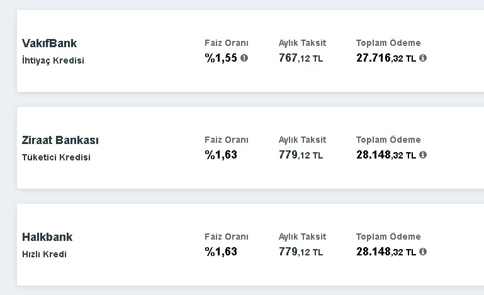
Task: Open the Halkbank bank name link
Action: (x=47, y=237)
